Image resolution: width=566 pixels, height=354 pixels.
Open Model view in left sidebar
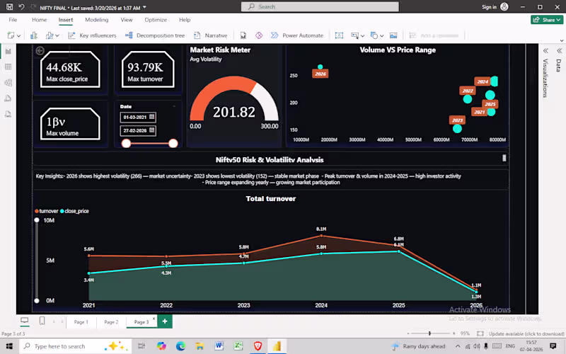pos(8,83)
